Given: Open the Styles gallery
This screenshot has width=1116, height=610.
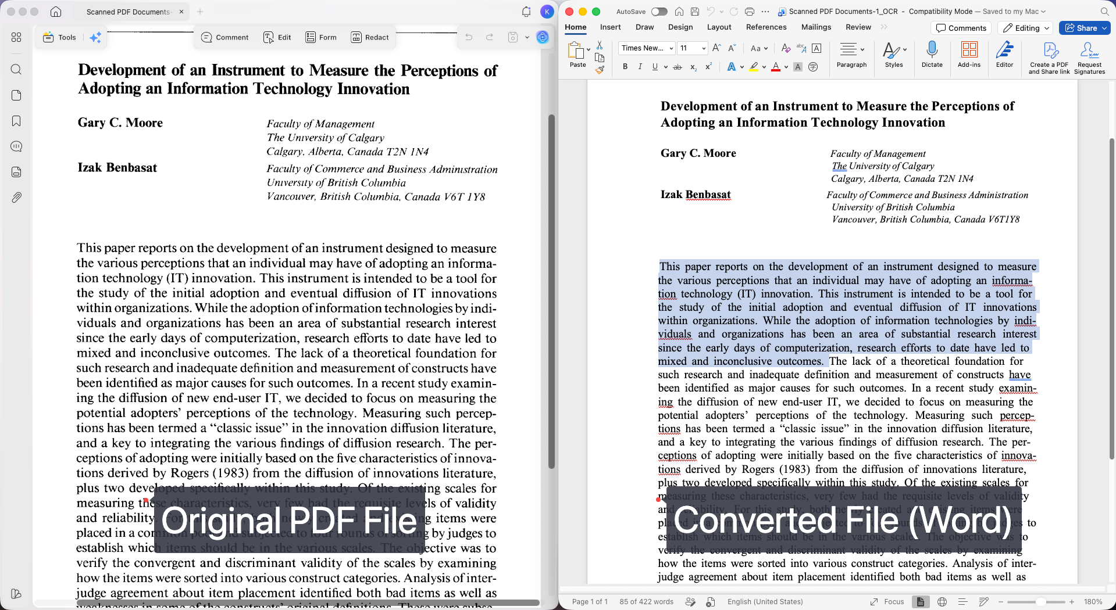Looking at the screenshot, I should coord(894,55).
